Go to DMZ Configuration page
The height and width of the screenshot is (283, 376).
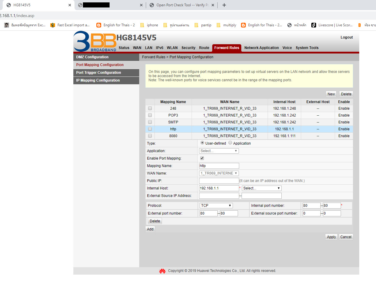click(106, 57)
